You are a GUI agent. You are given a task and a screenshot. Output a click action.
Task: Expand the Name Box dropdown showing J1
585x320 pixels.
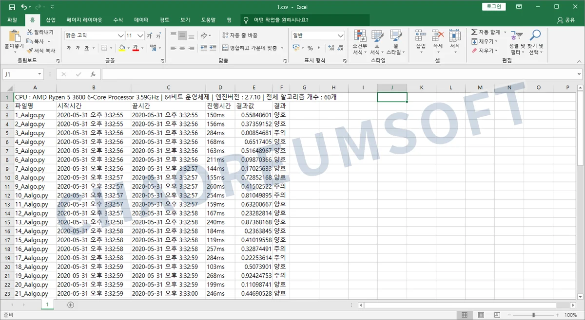(40, 74)
